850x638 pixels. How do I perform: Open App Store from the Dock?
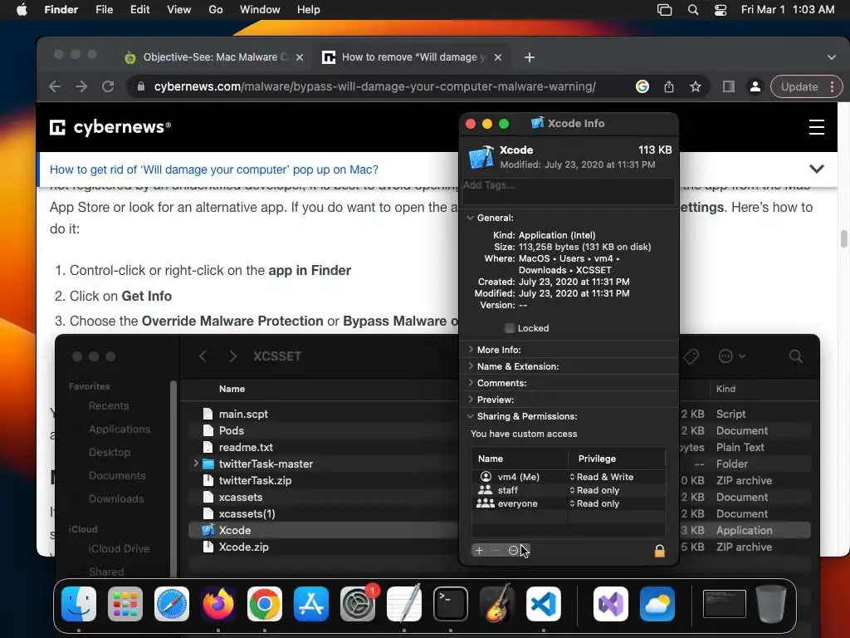click(311, 604)
